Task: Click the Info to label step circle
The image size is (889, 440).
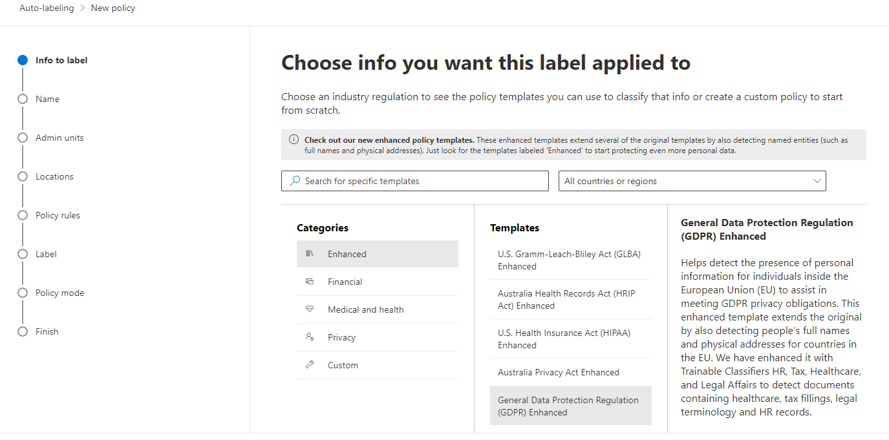Action: coord(23,60)
